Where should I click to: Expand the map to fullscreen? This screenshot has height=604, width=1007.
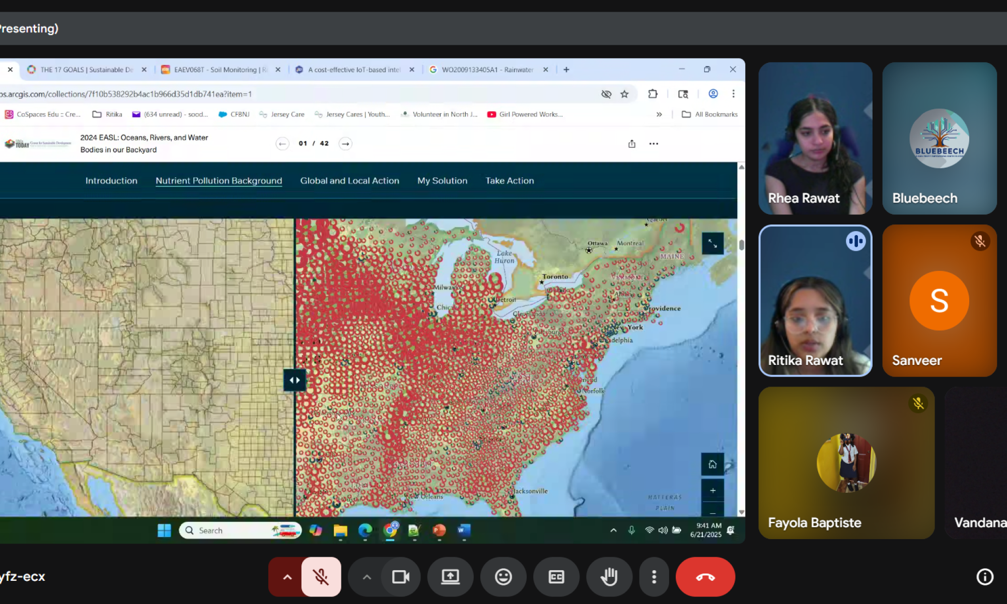tap(712, 244)
